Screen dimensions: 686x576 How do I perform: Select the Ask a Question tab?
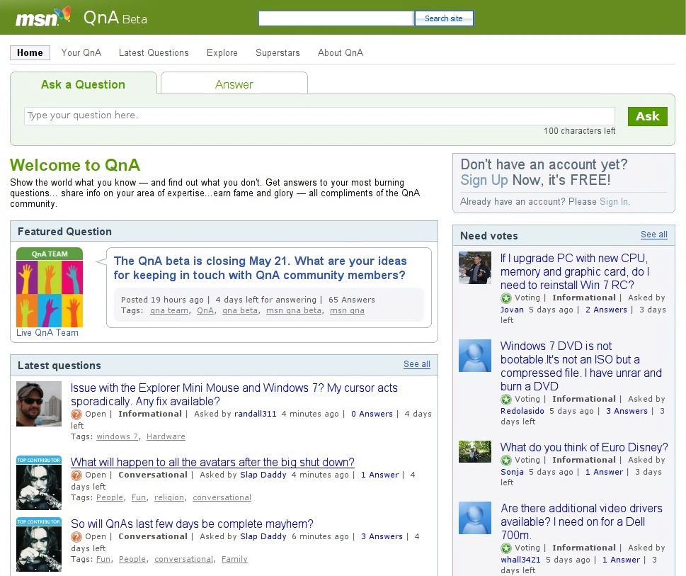83,84
